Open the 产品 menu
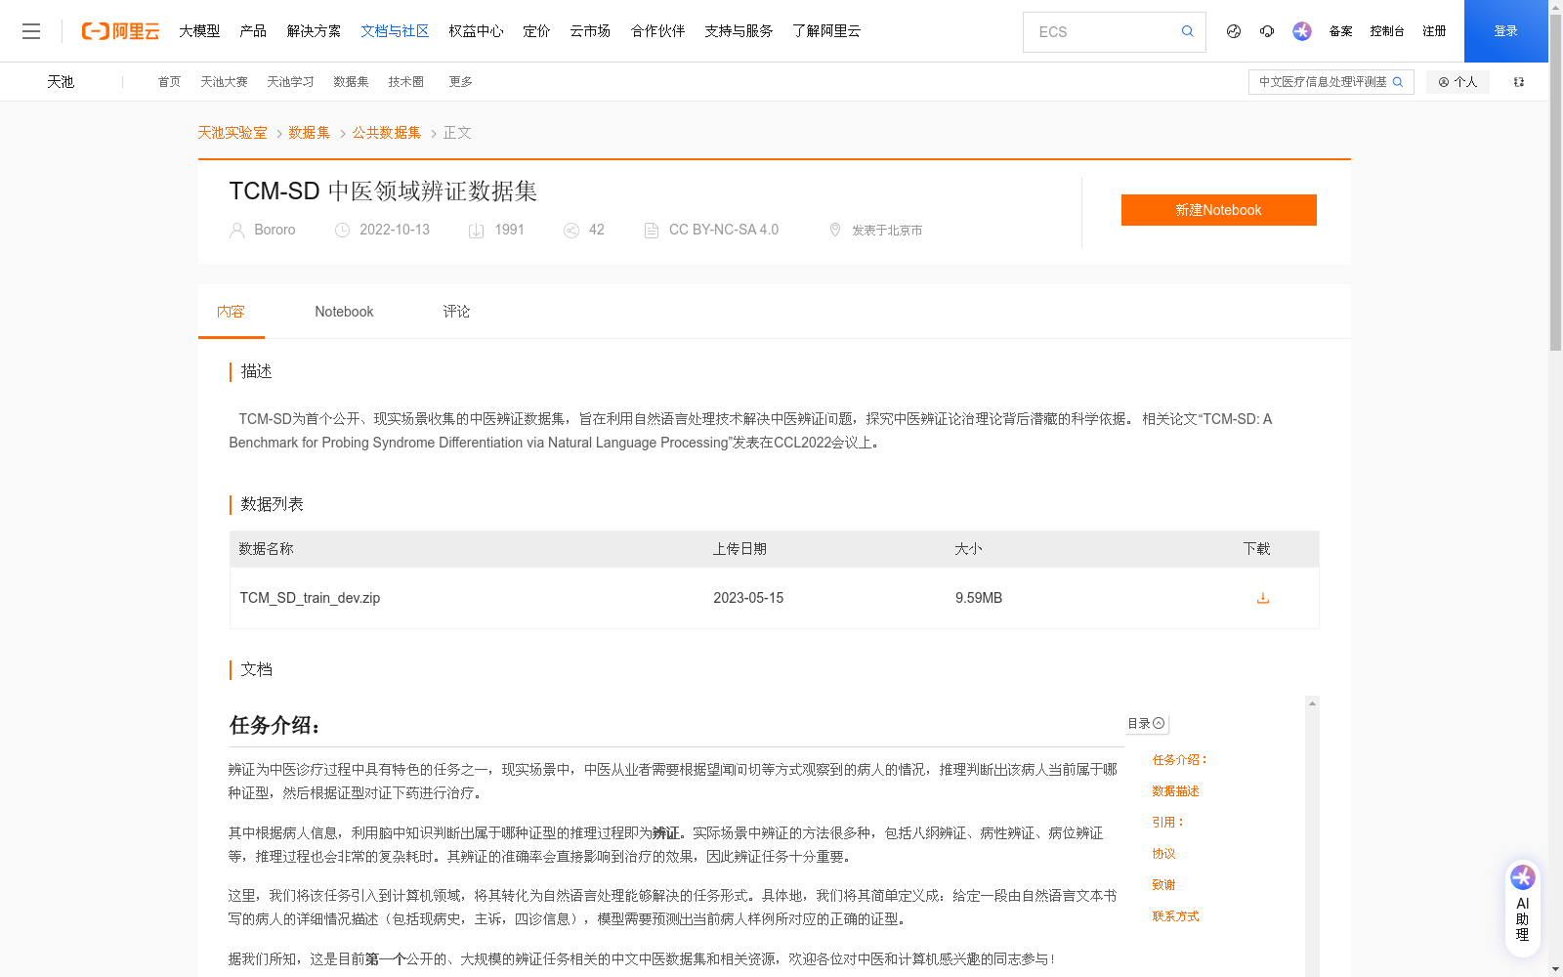This screenshot has width=1563, height=977. (253, 31)
